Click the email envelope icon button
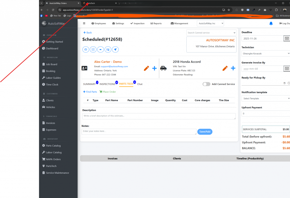290x198 pixels. tap(108, 49)
